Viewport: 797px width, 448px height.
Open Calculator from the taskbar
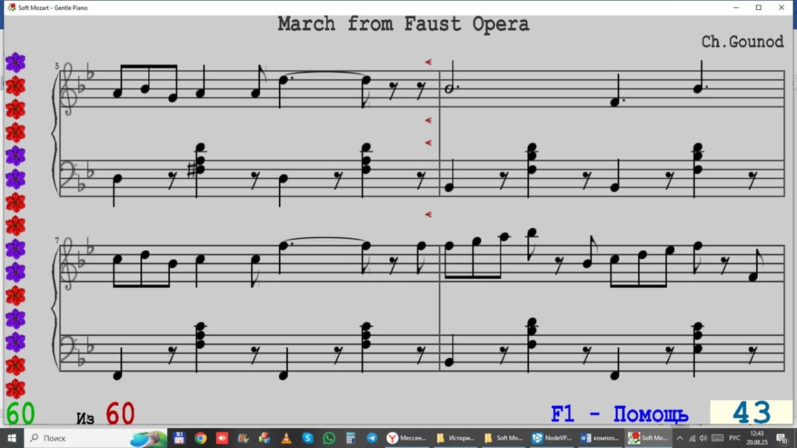point(351,438)
